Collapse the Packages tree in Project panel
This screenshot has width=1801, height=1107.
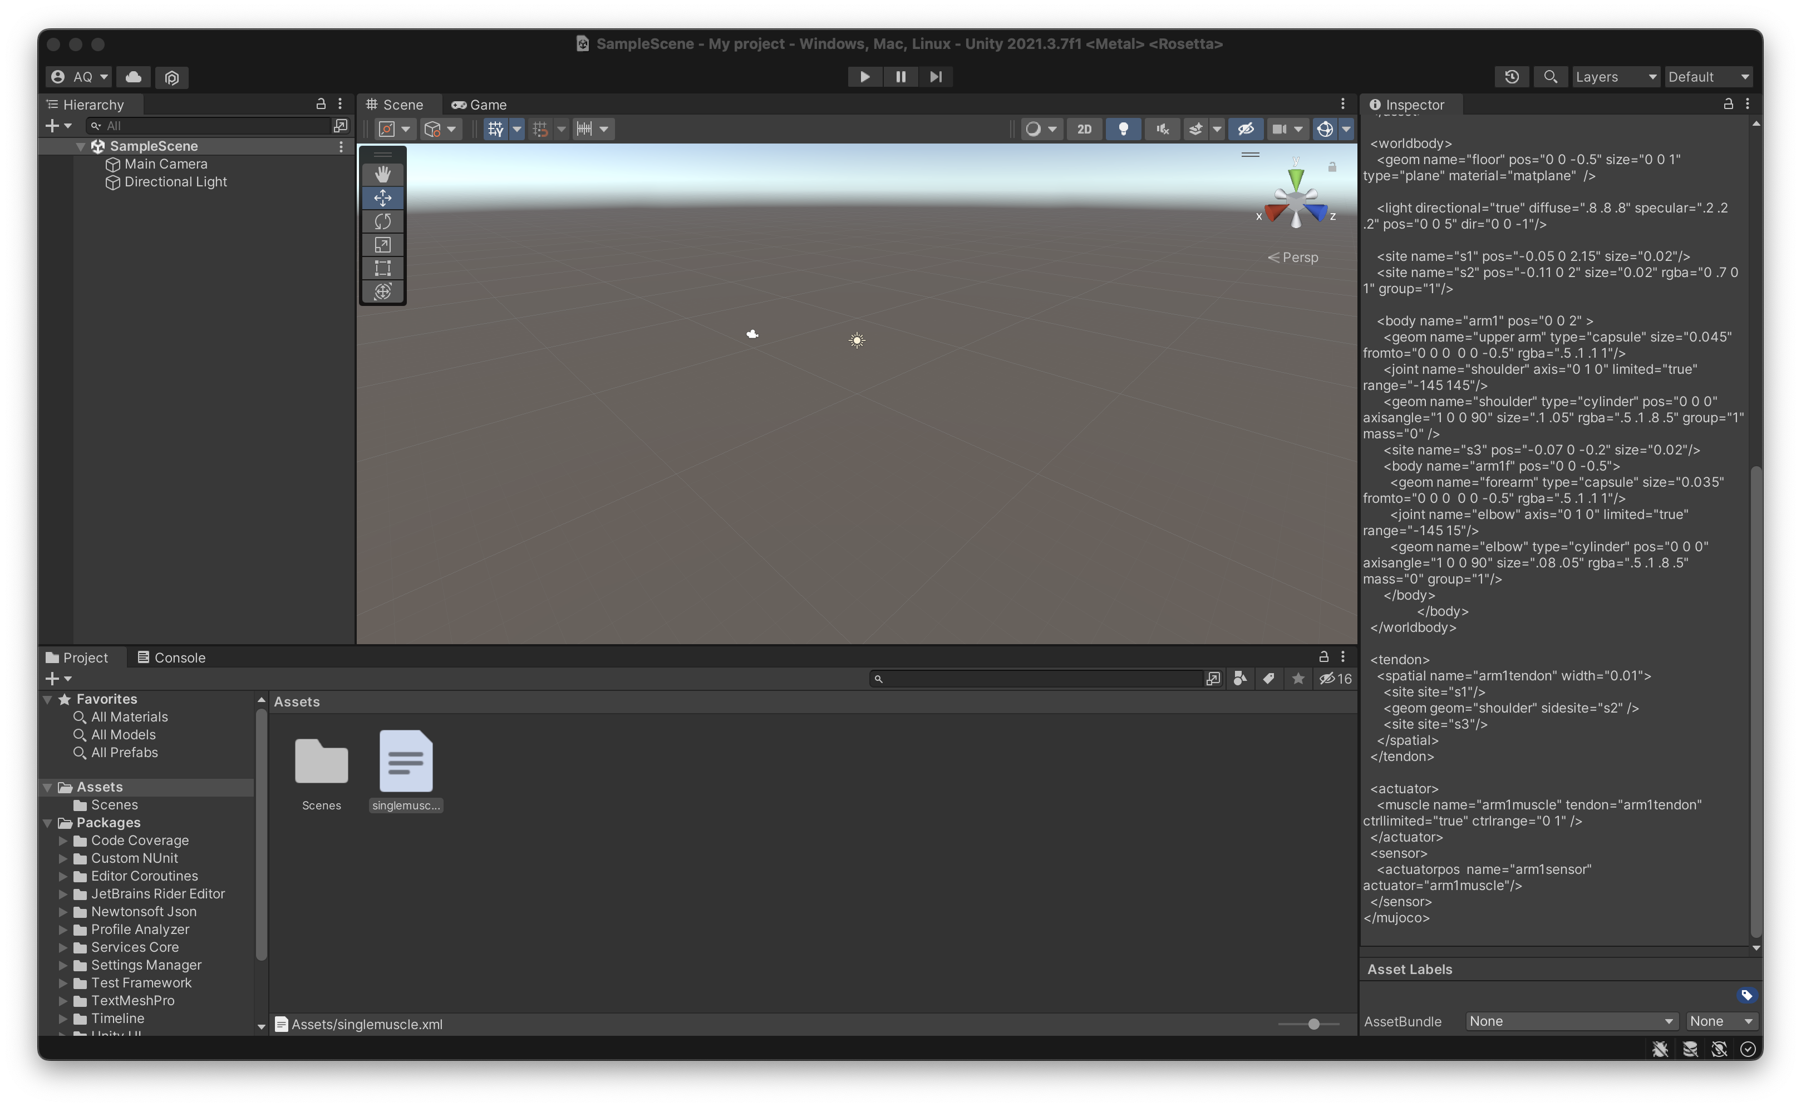[48, 822]
